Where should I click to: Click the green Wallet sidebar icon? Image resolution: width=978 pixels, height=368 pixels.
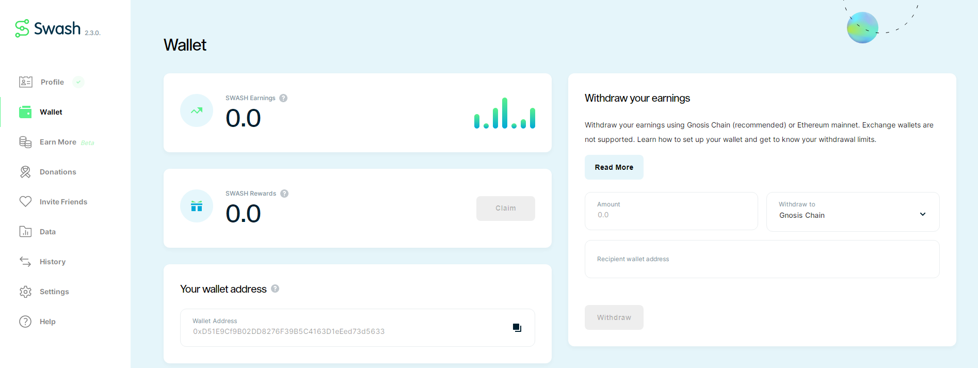(25, 112)
